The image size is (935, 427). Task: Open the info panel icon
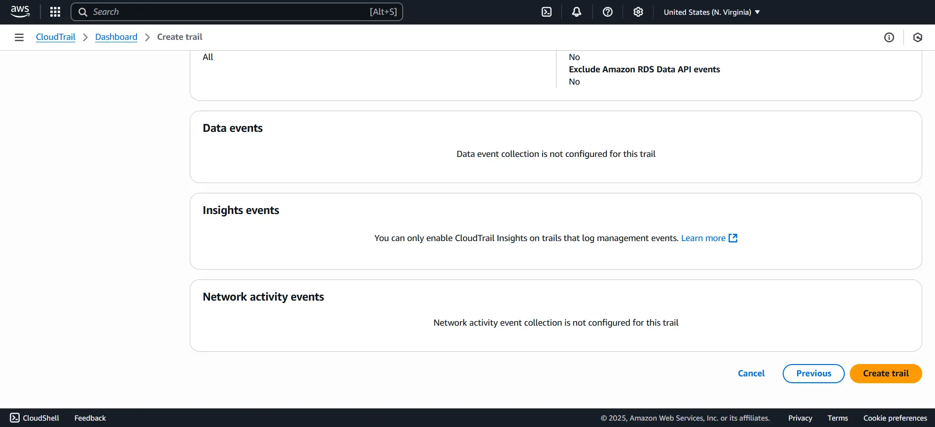click(889, 37)
